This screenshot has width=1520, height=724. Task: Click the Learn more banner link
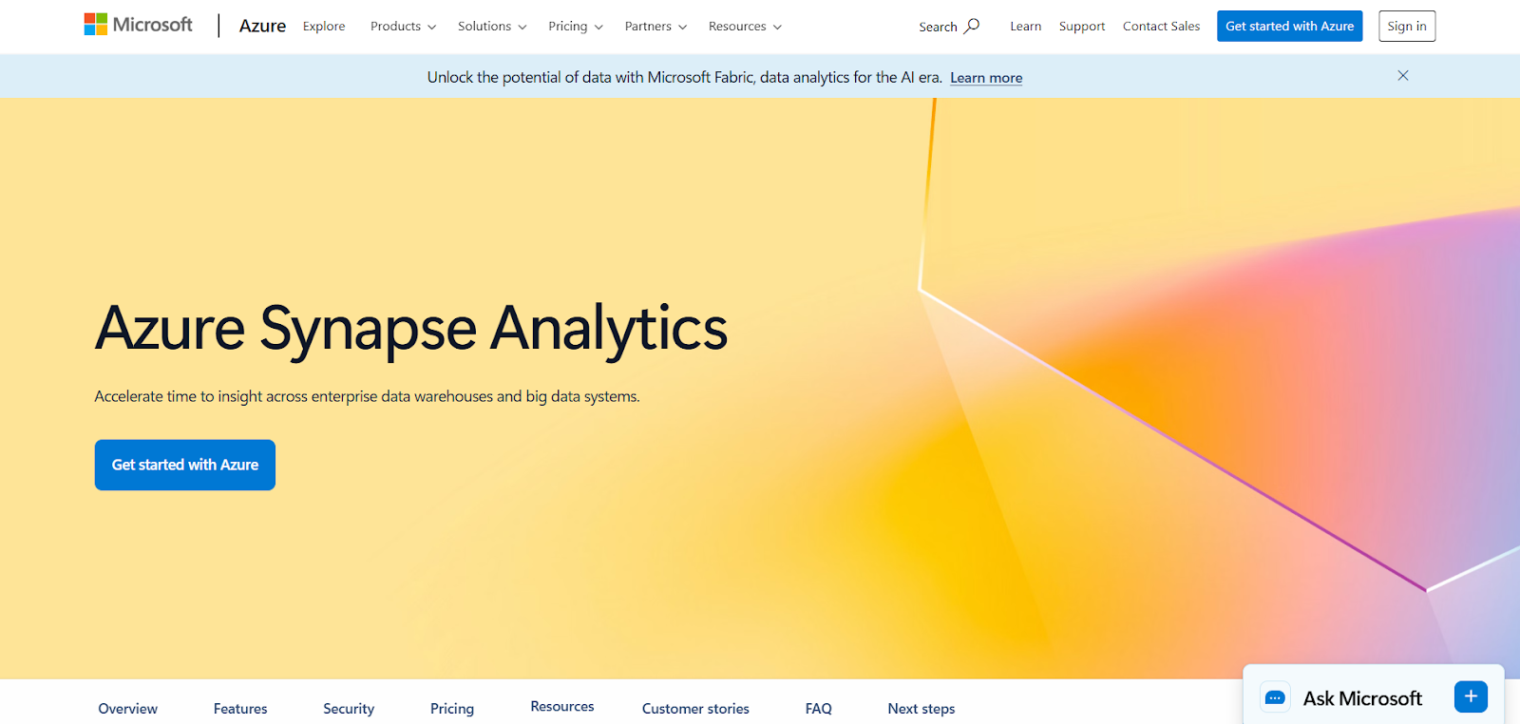(x=985, y=78)
